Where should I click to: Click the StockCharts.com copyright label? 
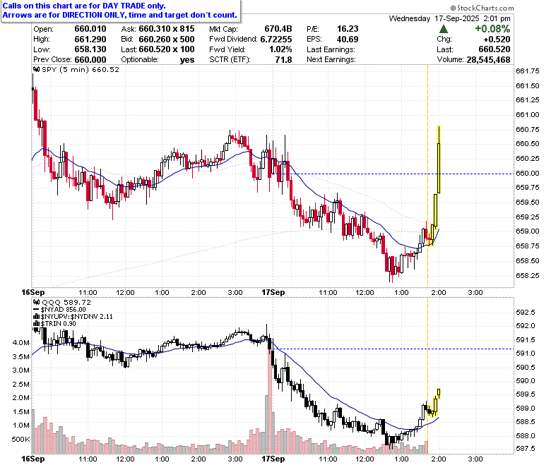click(482, 8)
